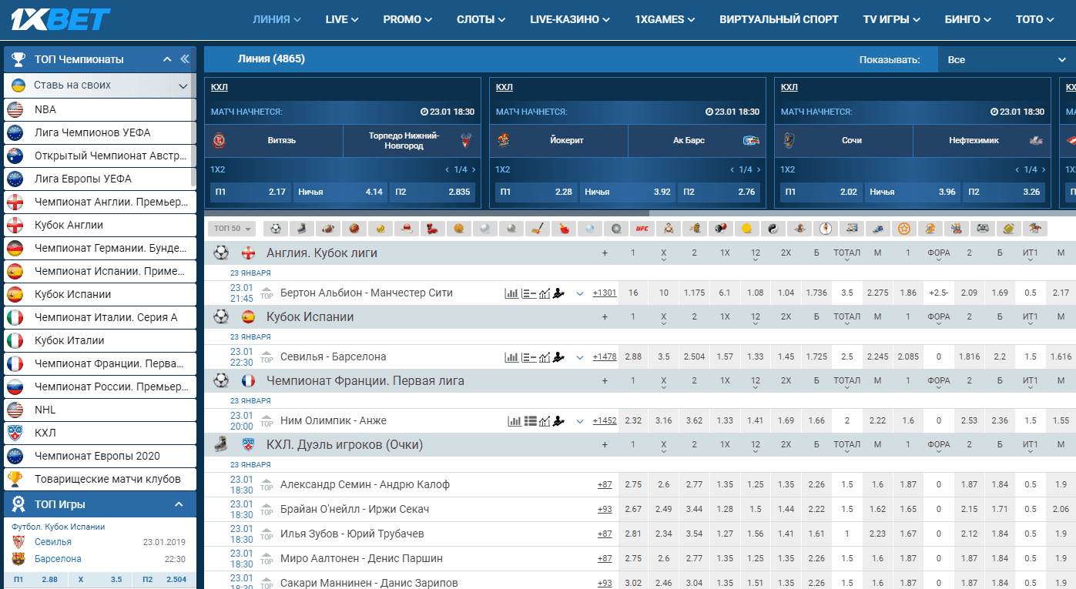
Task: Click the Витязь team logo
Action: (220, 140)
